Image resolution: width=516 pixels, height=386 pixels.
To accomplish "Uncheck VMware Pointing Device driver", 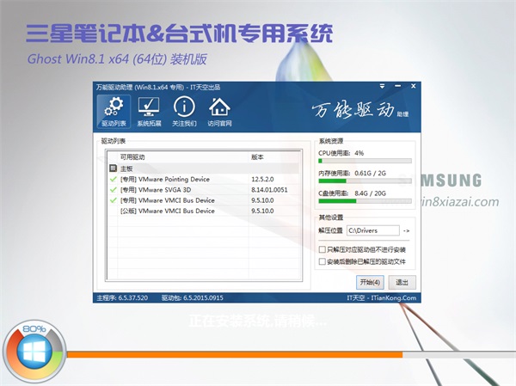I will coord(113,179).
